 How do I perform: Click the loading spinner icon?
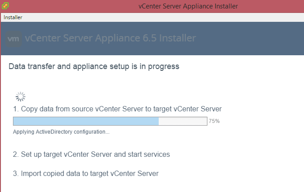pyautogui.click(x=21, y=97)
